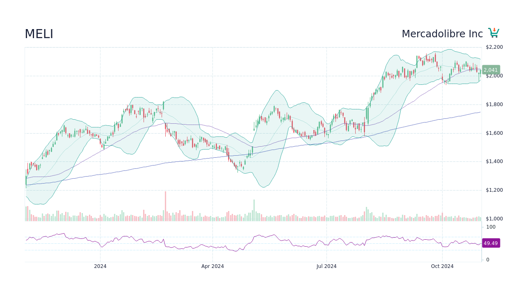
Task: Click the $2,200 price axis label
Action: pyautogui.click(x=494, y=47)
